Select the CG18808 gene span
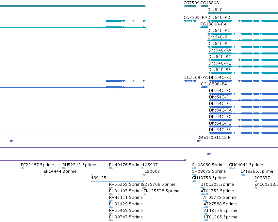This screenshot has width=278, height=222. tap(204, 6)
